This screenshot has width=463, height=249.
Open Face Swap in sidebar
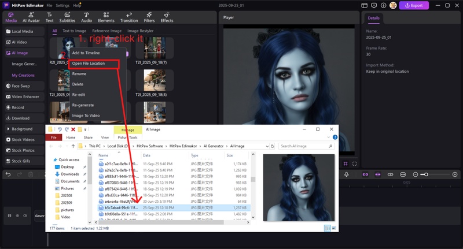tap(24, 86)
